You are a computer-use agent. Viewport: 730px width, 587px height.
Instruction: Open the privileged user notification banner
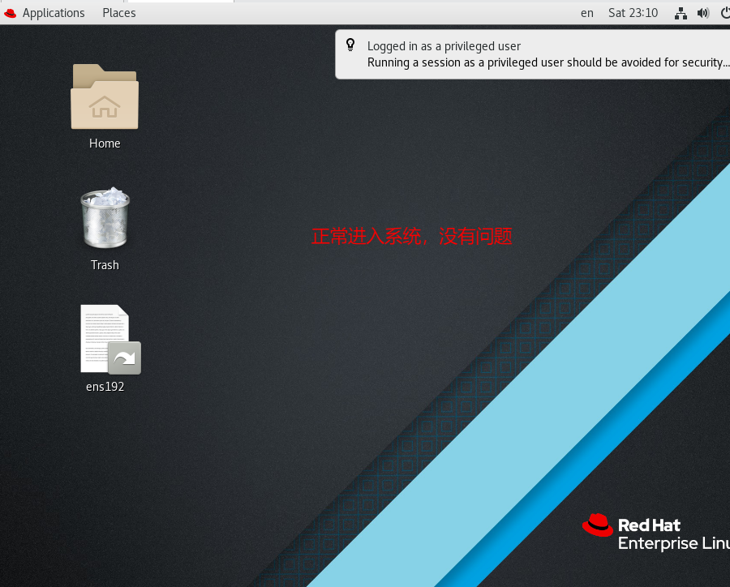pyautogui.click(x=533, y=54)
